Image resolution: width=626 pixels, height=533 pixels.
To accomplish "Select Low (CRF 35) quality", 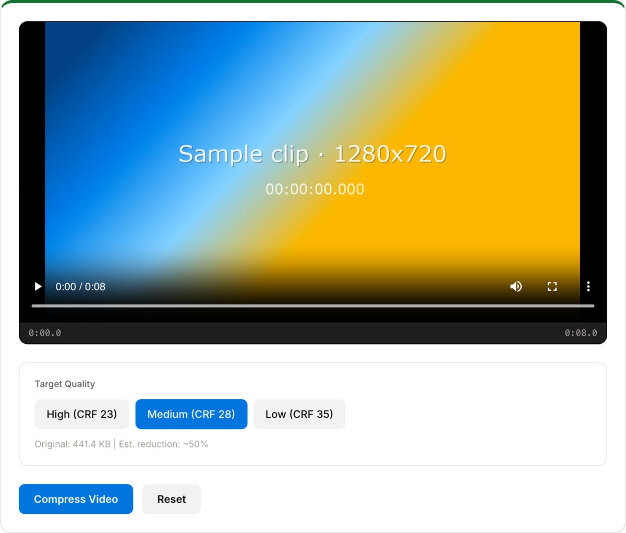I will coord(299,414).
